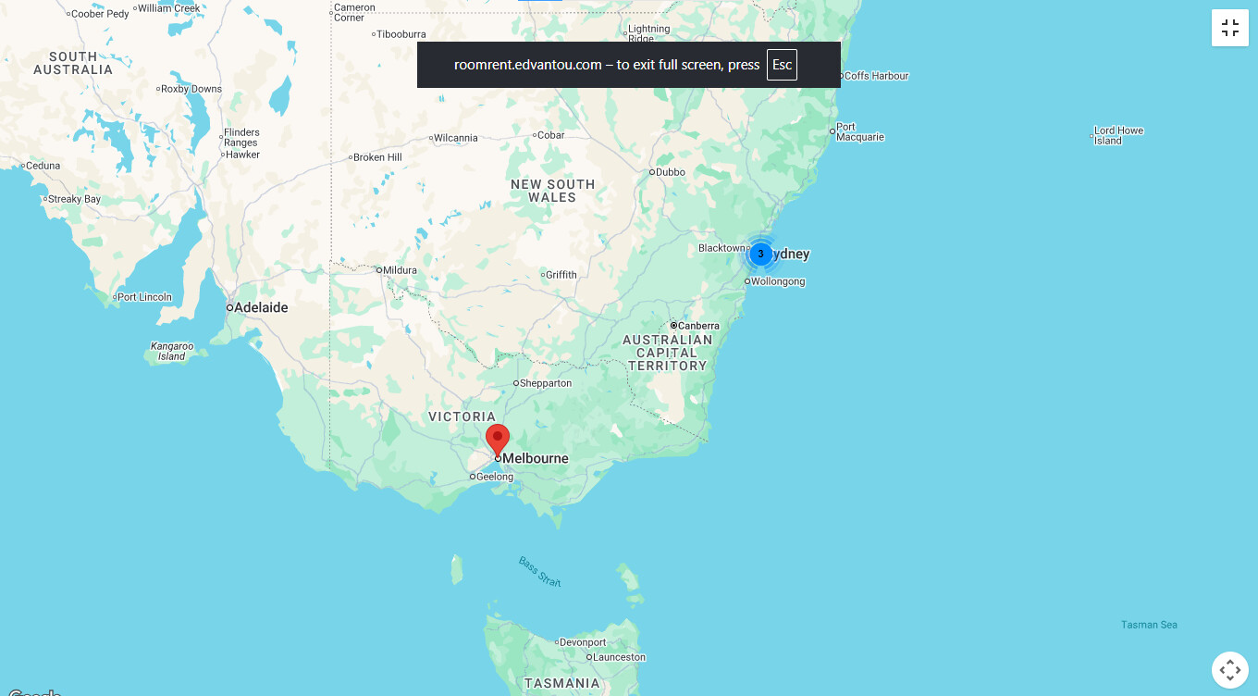Select the Adelaide city label
The image size is (1258, 696).
click(260, 307)
